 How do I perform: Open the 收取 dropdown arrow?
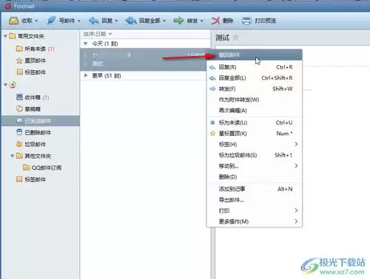tap(36, 21)
